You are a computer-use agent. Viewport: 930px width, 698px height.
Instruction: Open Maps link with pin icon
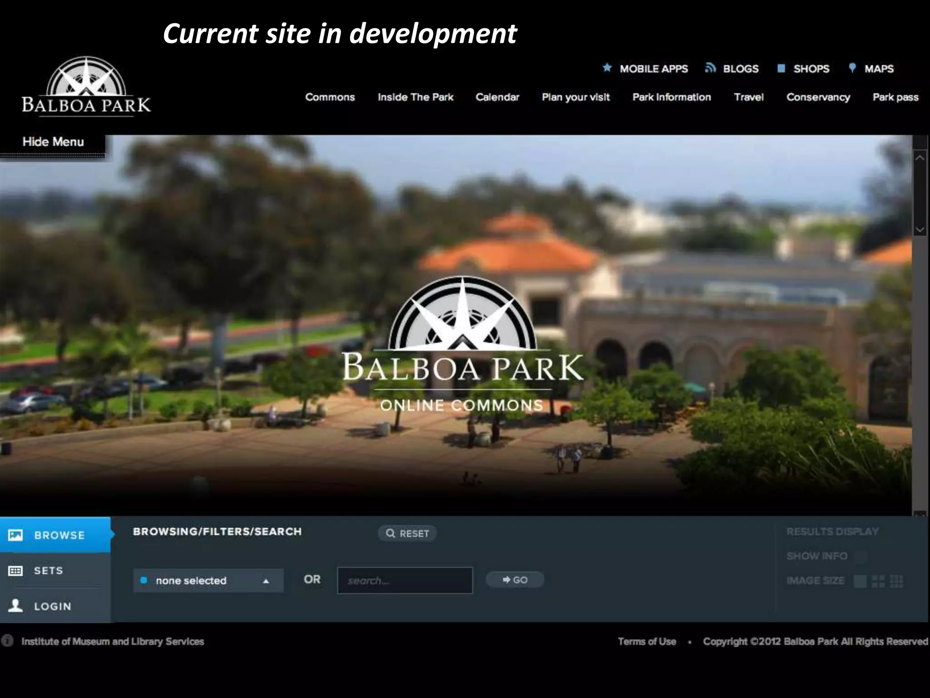pos(871,69)
